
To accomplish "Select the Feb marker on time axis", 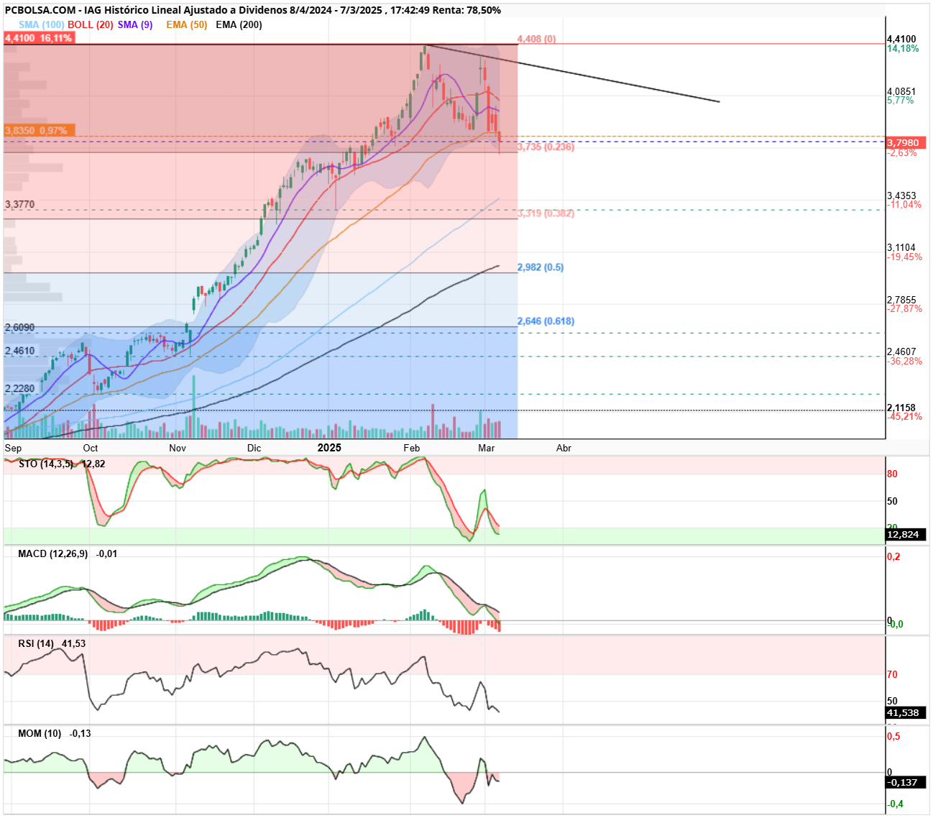I will tap(412, 448).
